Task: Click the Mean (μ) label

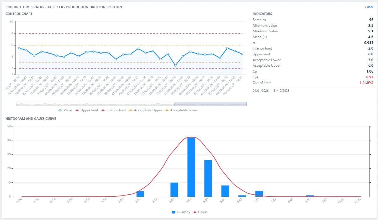Action: tap(260, 37)
